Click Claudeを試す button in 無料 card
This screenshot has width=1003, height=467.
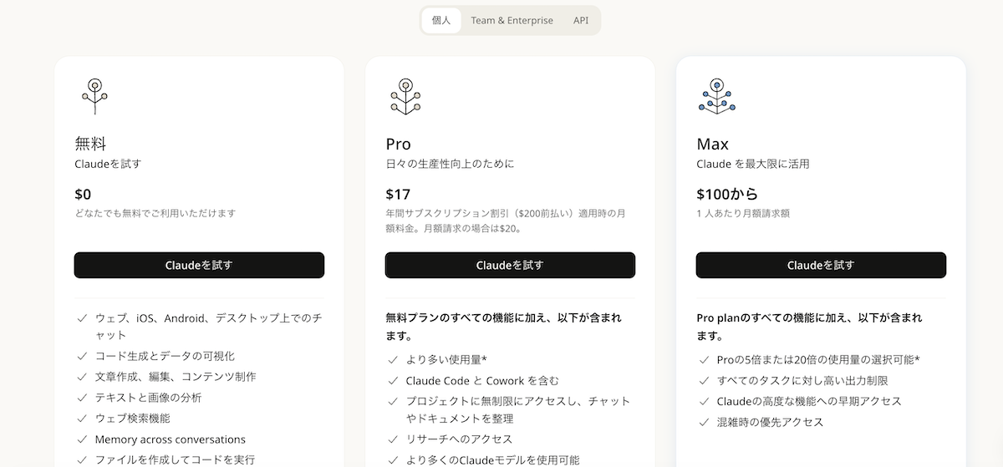[199, 265]
